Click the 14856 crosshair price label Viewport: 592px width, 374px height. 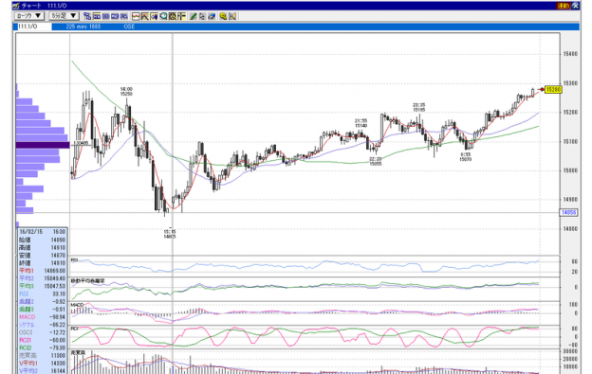[568, 212]
